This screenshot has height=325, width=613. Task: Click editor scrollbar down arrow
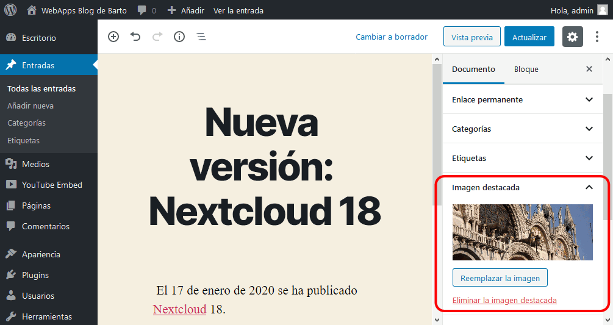pos(437,320)
